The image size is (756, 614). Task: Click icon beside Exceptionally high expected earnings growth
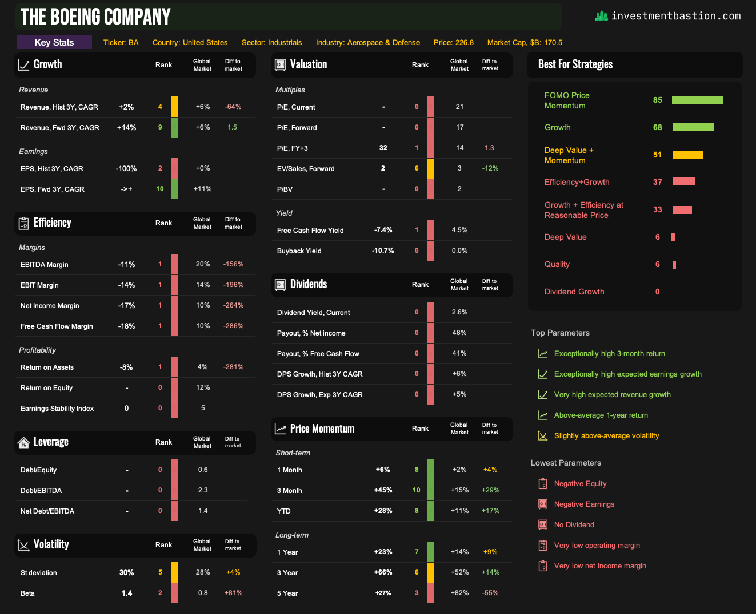pos(543,374)
